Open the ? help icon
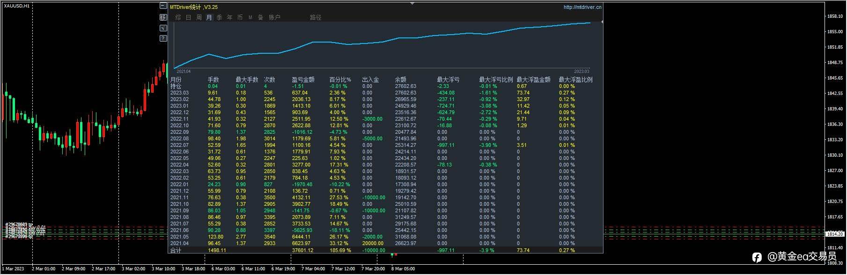This screenshot has width=847, height=275. [x=163, y=38]
